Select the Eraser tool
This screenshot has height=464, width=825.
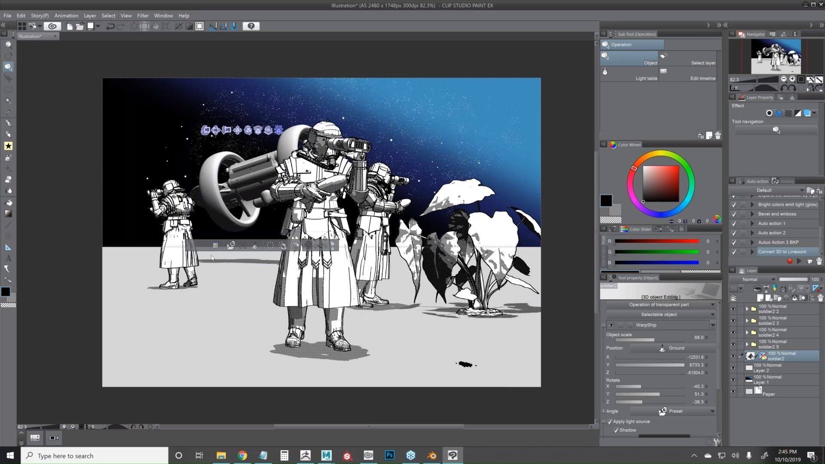click(8, 180)
